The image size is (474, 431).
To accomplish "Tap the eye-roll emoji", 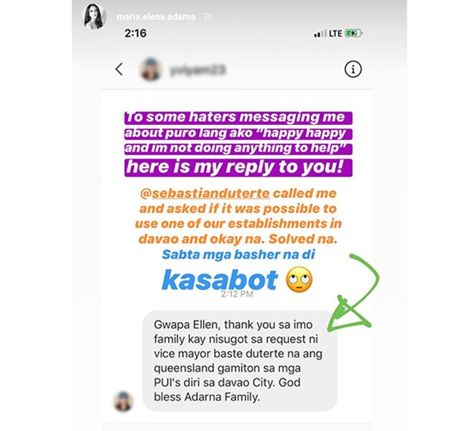I will (x=299, y=279).
